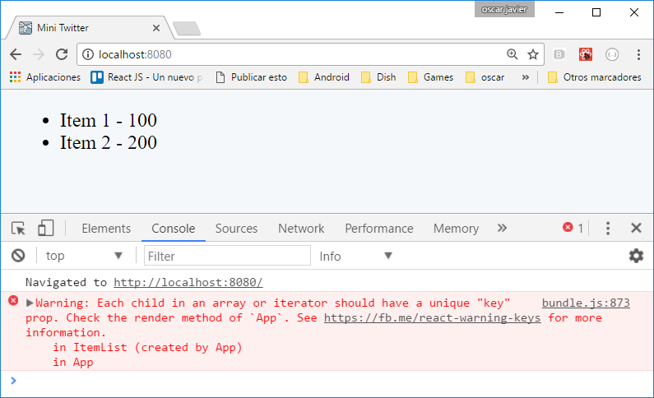Viewport: 654px width, 398px height.
Task: Click the address bar URL localhost:8080
Action: [135, 54]
